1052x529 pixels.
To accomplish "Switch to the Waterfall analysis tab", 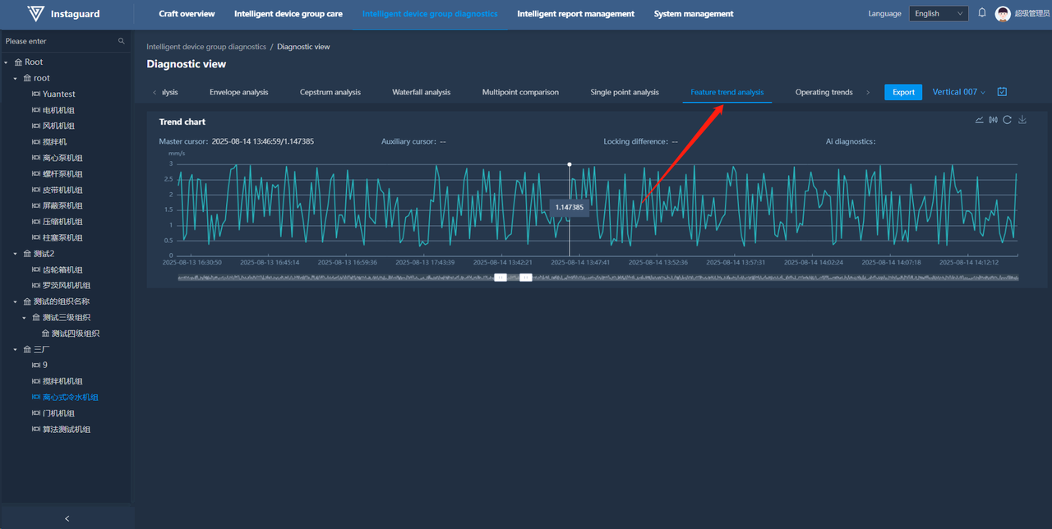I will pos(421,92).
